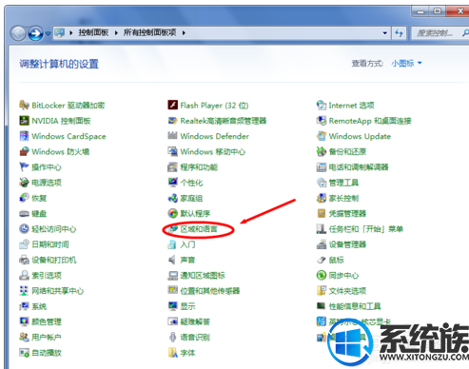Viewport: 469px width, 369px height.
Task: Open 操作中心 flag icon
Action: tap(24, 166)
